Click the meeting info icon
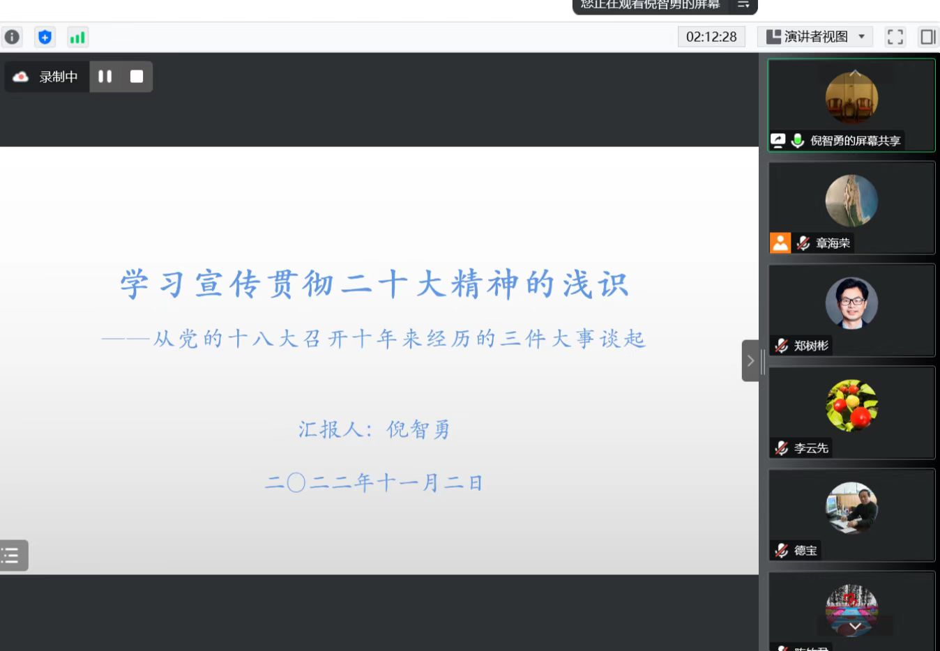The height and width of the screenshot is (651, 940). coord(12,37)
